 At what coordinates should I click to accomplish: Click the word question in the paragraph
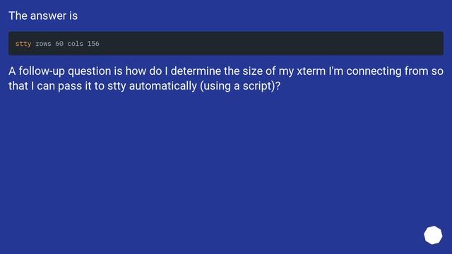point(90,71)
